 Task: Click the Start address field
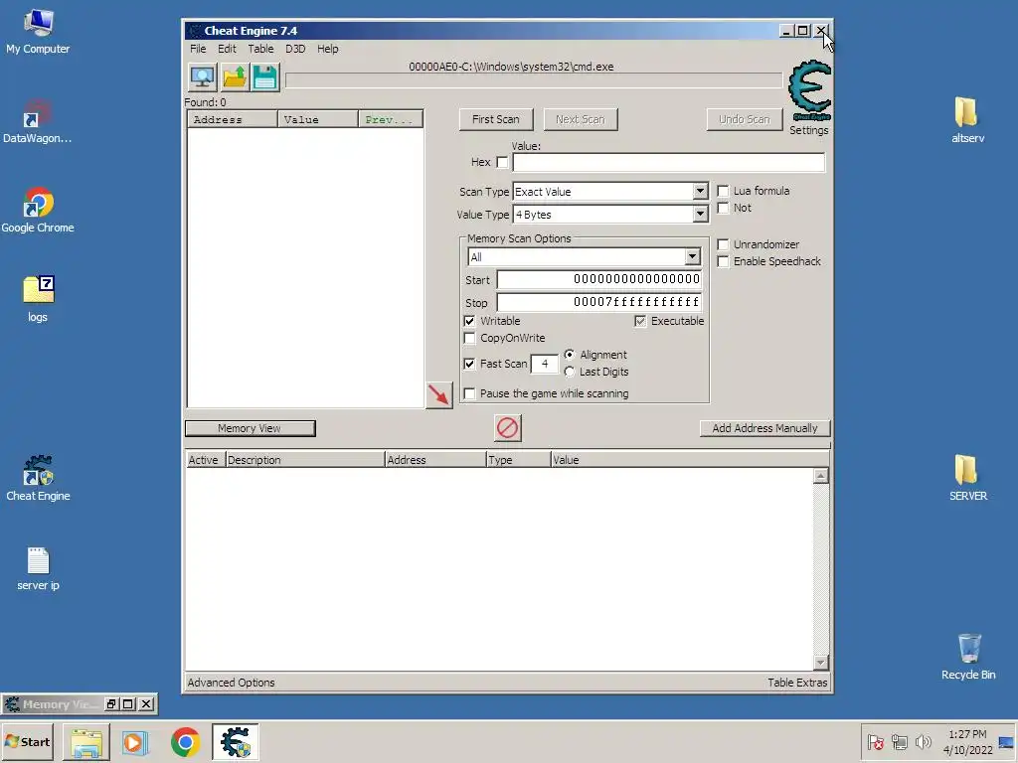599,279
